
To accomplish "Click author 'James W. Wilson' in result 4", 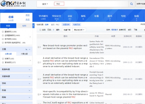I will [x=97, y=93].
